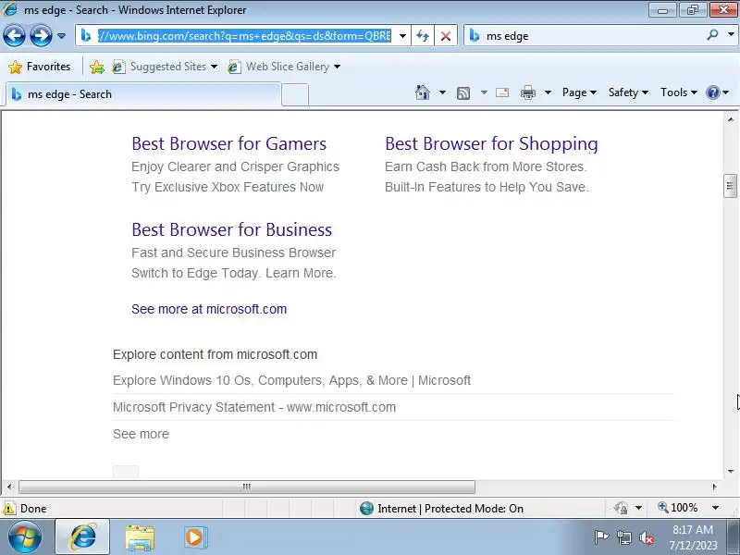The image size is (740, 555).
Task: Expand the address bar autocomplete dropdown
Action: 402,36
